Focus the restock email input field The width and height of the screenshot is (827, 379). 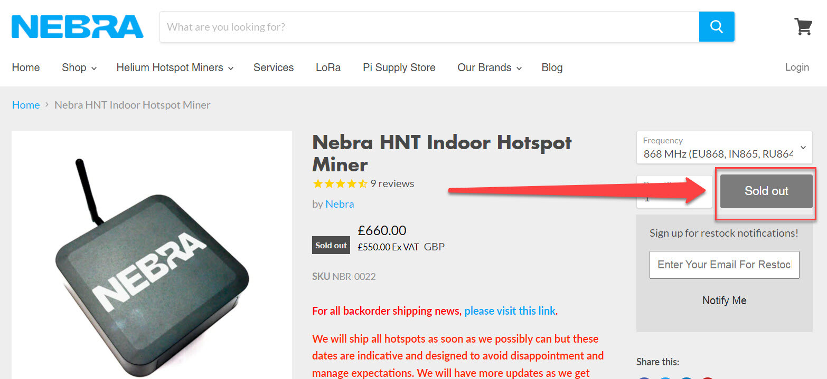click(x=724, y=265)
